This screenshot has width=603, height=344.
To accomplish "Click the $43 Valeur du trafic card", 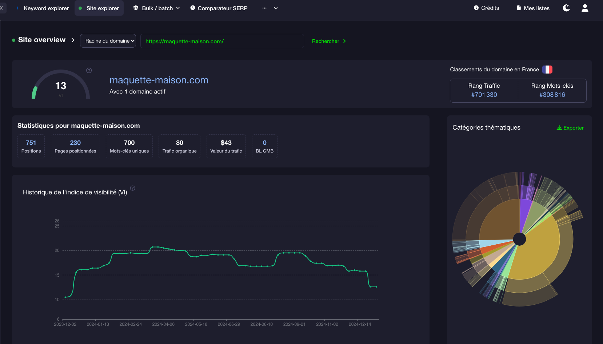I will (226, 146).
